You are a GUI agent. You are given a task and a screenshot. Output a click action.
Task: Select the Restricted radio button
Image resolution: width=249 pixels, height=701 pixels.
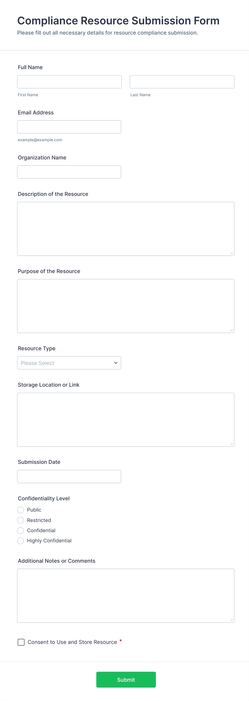click(x=21, y=520)
